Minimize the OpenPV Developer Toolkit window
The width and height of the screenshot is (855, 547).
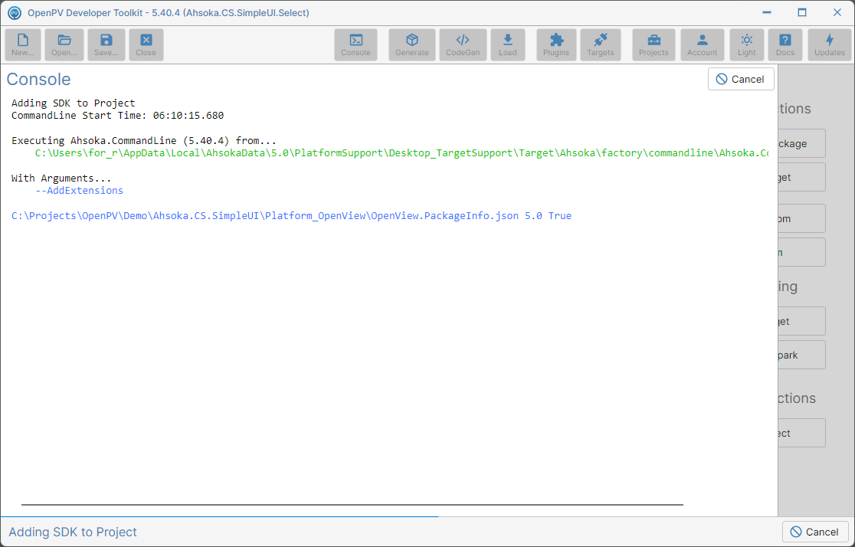click(767, 12)
